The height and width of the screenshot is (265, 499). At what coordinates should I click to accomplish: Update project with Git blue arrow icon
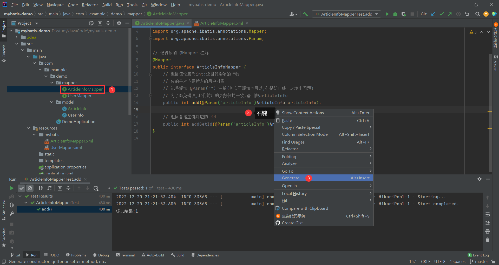[433, 14]
